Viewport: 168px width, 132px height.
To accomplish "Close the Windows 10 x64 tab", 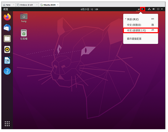I will pos(37,5).
